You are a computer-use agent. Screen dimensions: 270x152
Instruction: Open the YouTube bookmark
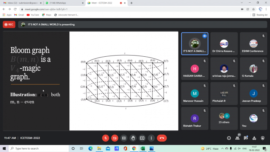(x=33, y=15)
